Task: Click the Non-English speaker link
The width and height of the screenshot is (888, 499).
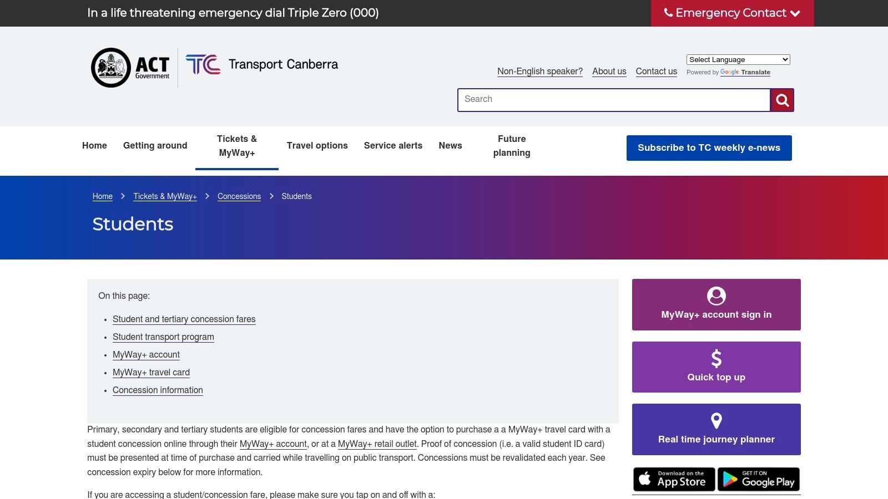Action: pos(539,71)
